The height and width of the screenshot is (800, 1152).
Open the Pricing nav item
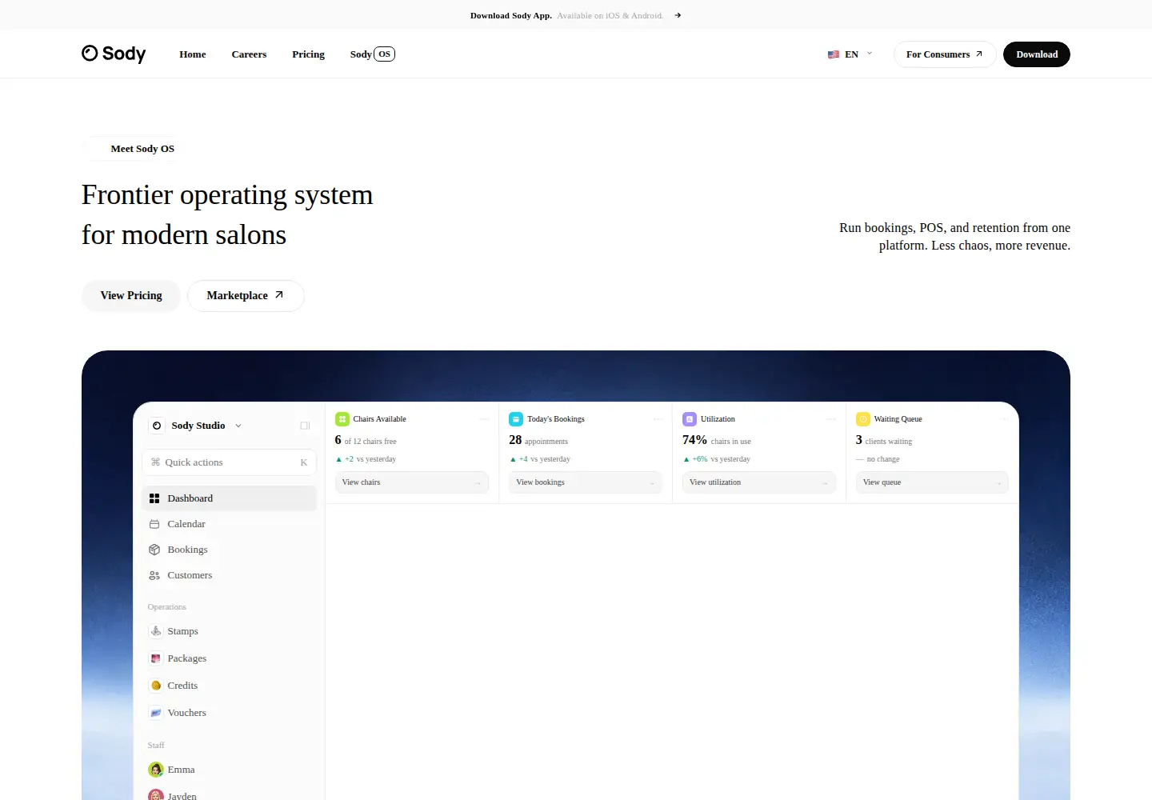point(308,54)
